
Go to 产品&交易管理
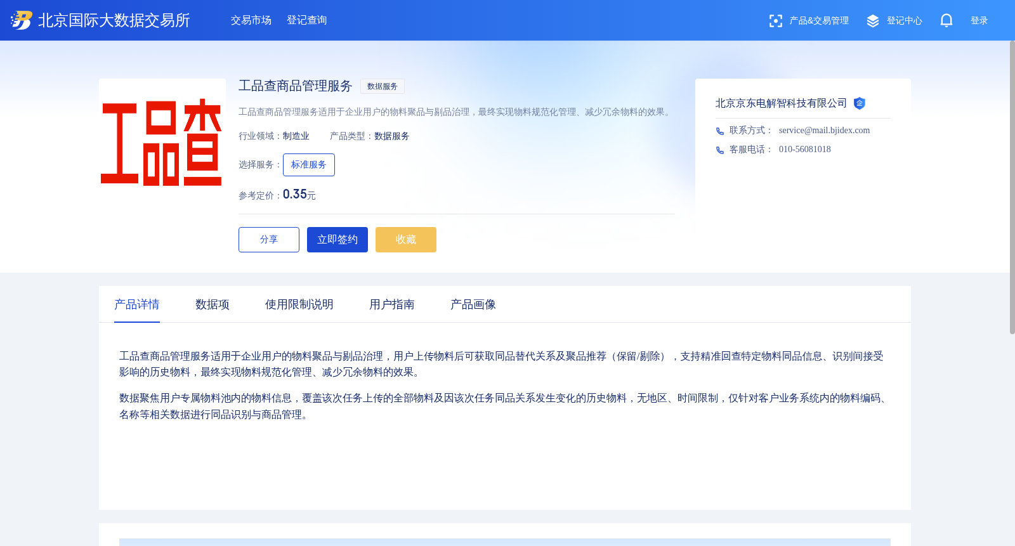(x=819, y=21)
